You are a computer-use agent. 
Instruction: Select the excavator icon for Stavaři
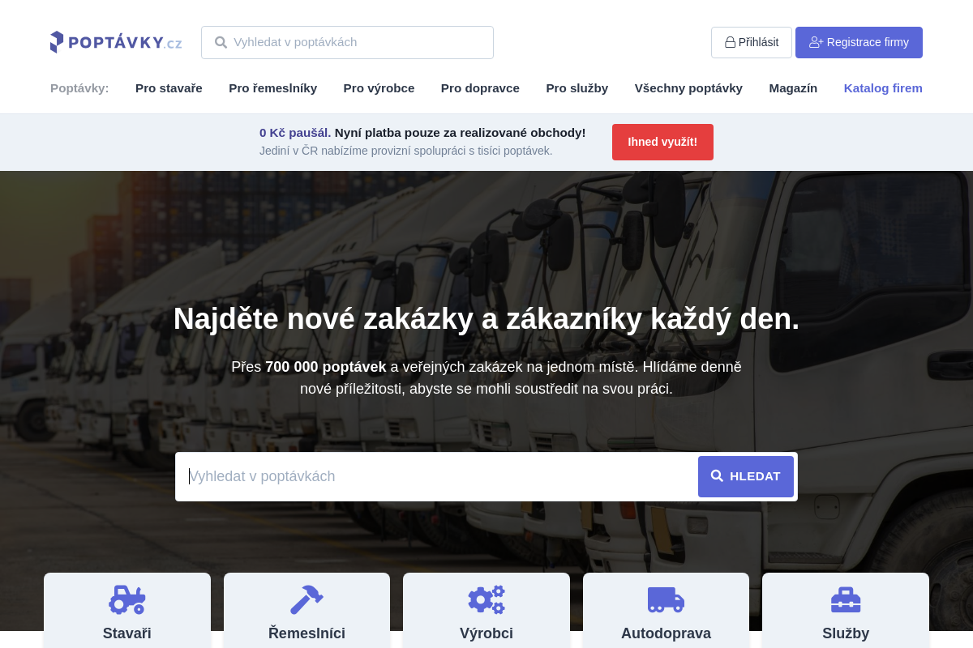[127, 599]
